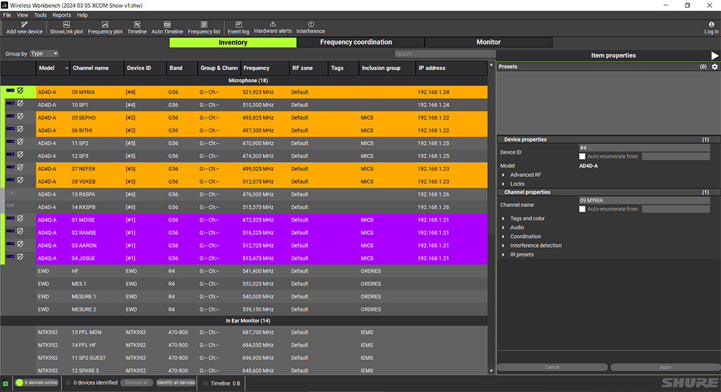Click IP address column header
The width and height of the screenshot is (721, 392).
451,68
